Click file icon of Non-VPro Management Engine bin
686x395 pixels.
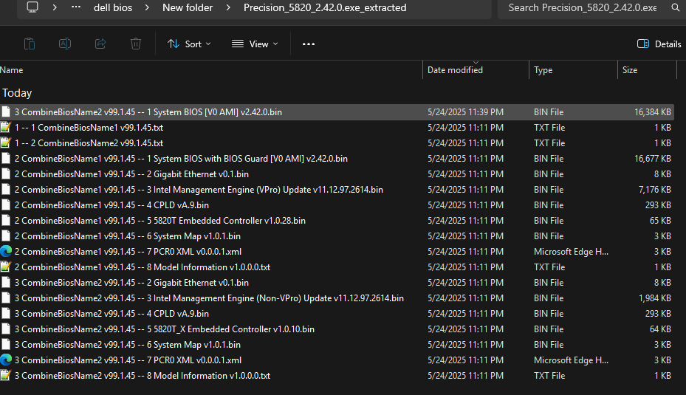tap(6, 298)
